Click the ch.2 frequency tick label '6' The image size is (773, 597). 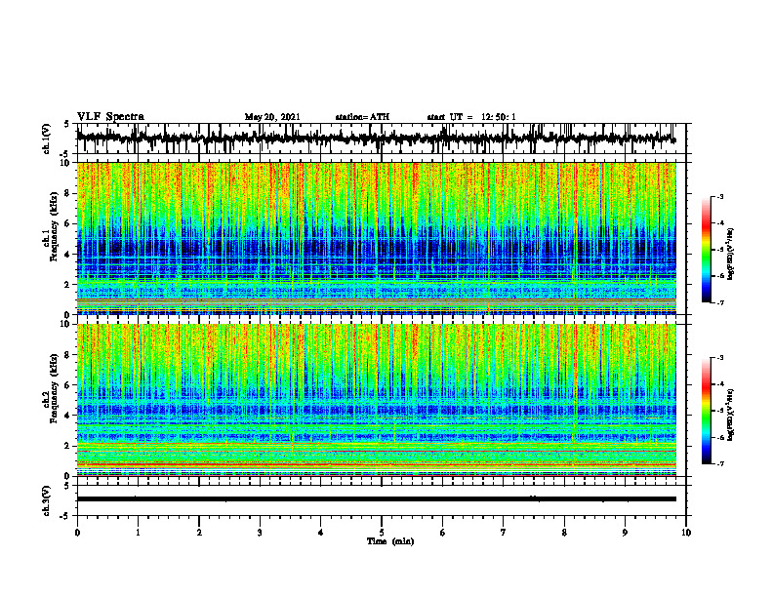pos(67,385)
